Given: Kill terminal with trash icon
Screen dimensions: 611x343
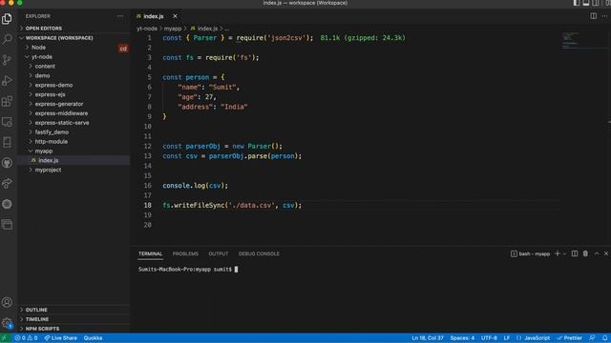Looking at the screenshot, I should tap(585, 253).
